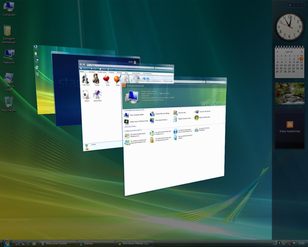Viewport: 308px width, 247px height.
Task: Click Show all 13 items link
Action: click(131, 126)
